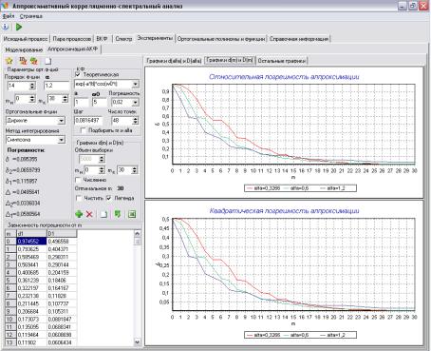Image resolution: width=431 pixels, height=351 pixels.
Task: Open the Ортогональные полиномы и функции tab
Action: click(221, 39)
